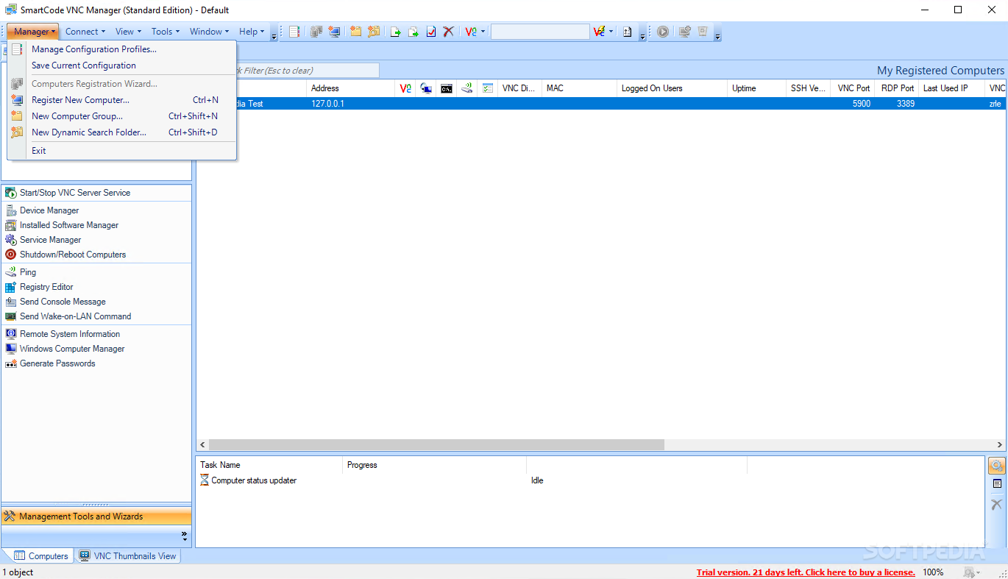Click add monitor toolbar icon
1008x579 pixels.
[x=685, y=32]
